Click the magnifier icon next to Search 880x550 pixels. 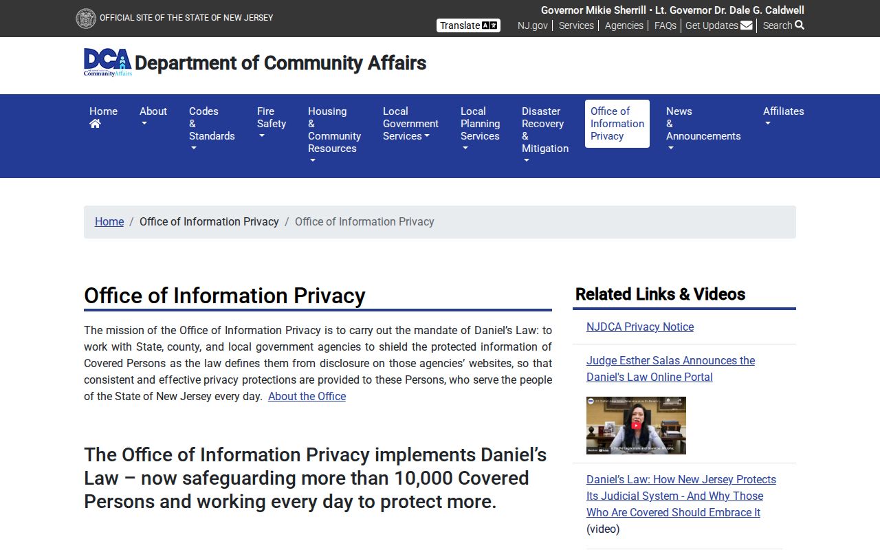800,25
